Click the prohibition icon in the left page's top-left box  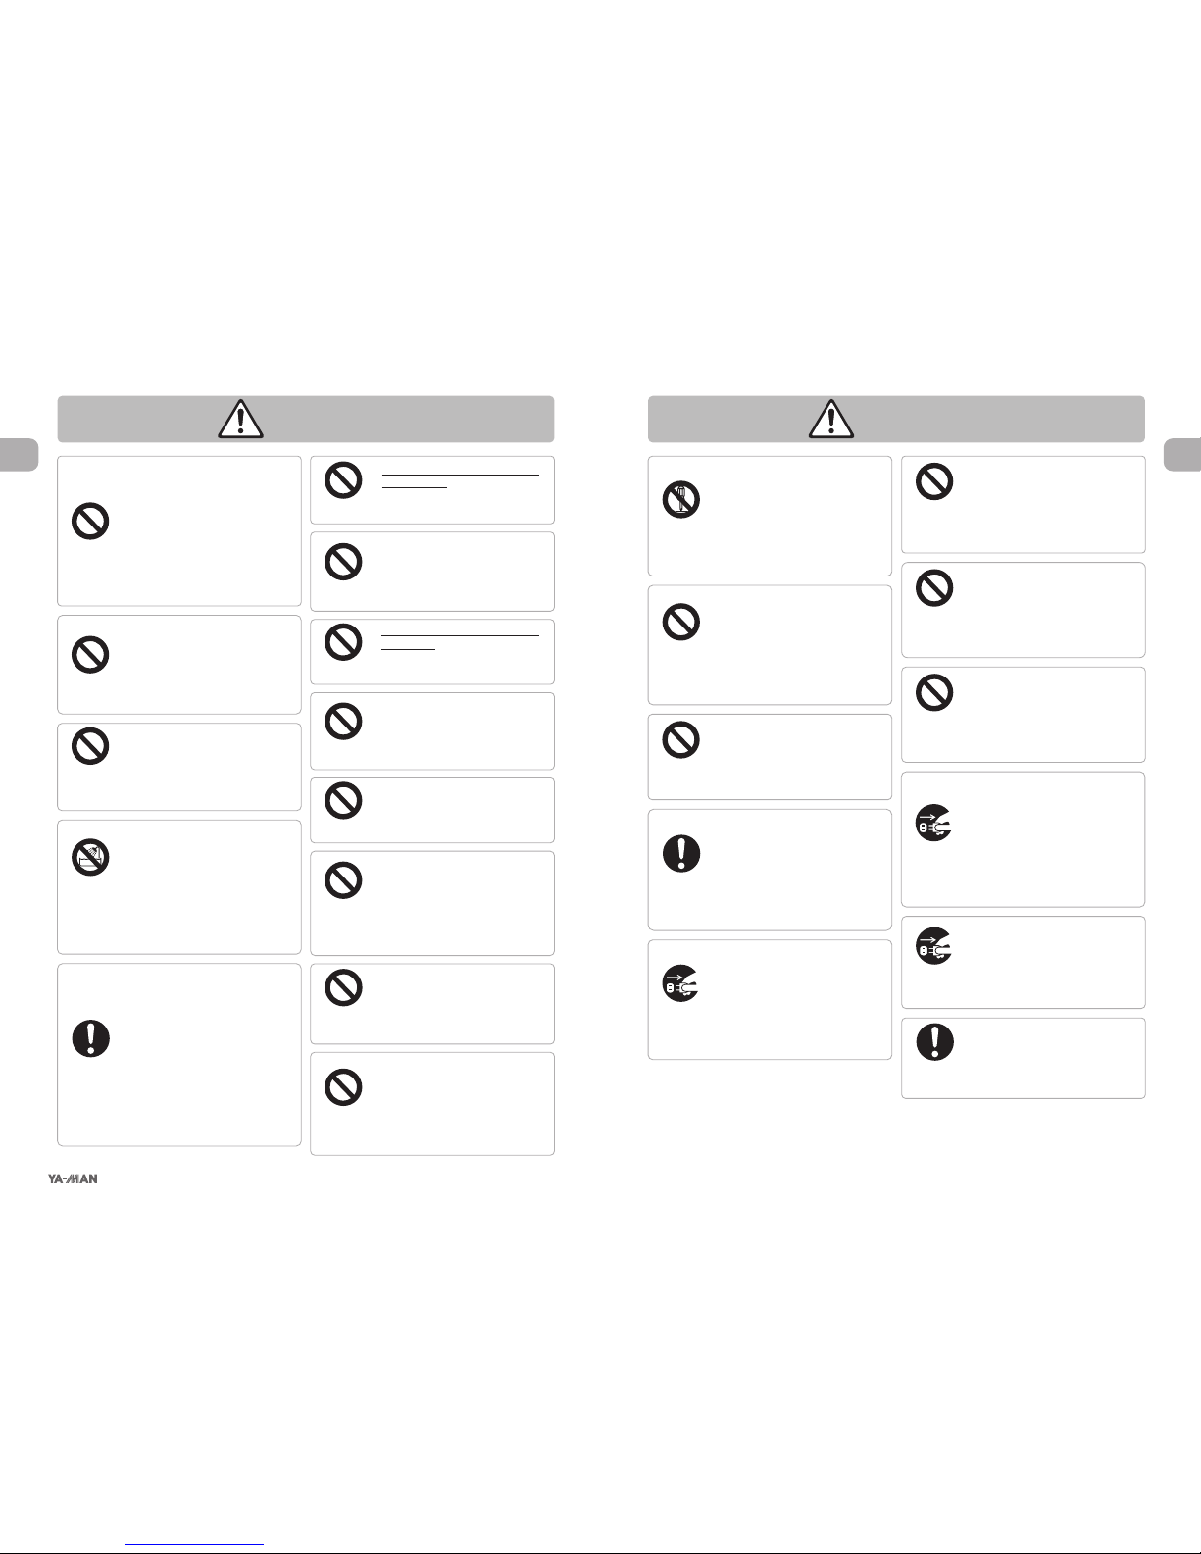90,521
